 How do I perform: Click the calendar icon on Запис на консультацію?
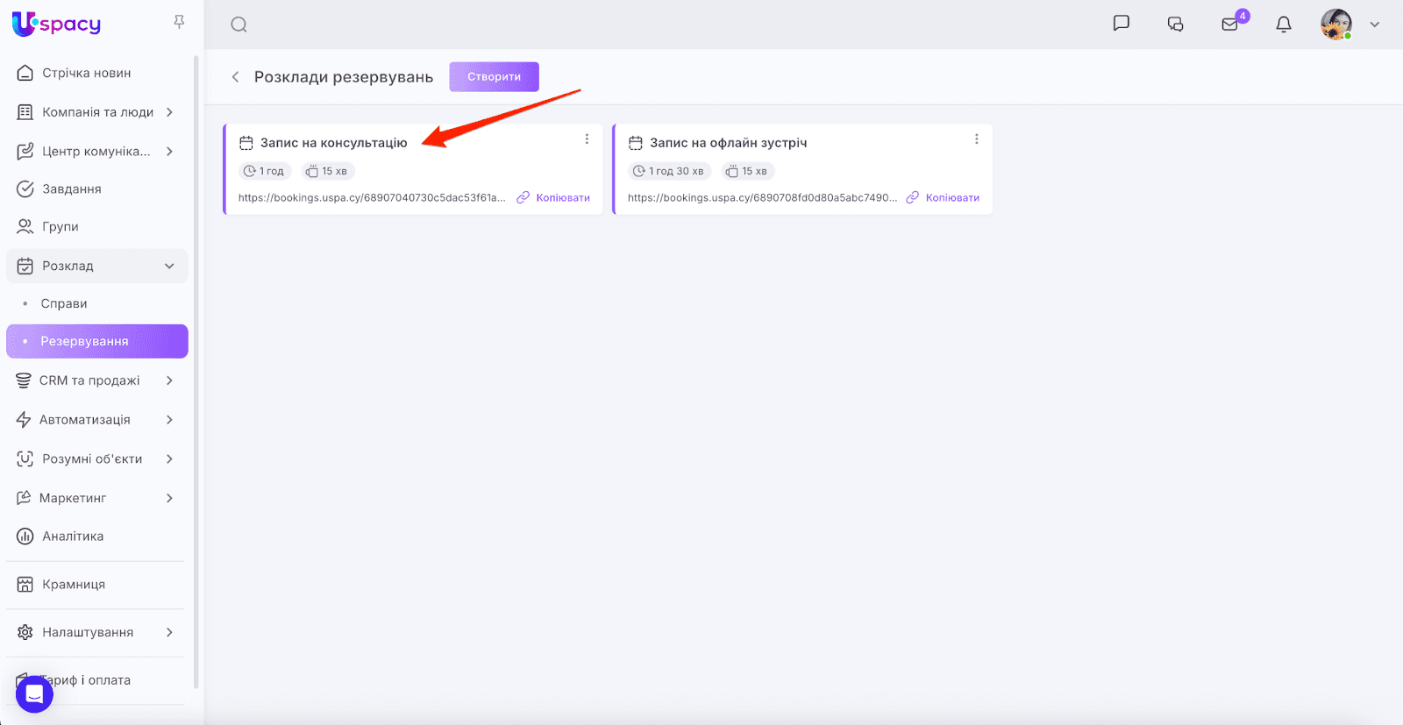[x=246, y=143]
